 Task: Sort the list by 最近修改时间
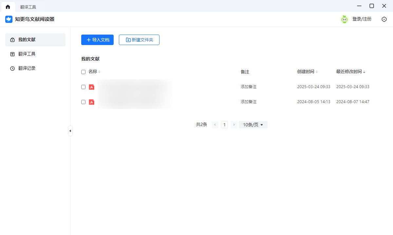pos(364,72)
